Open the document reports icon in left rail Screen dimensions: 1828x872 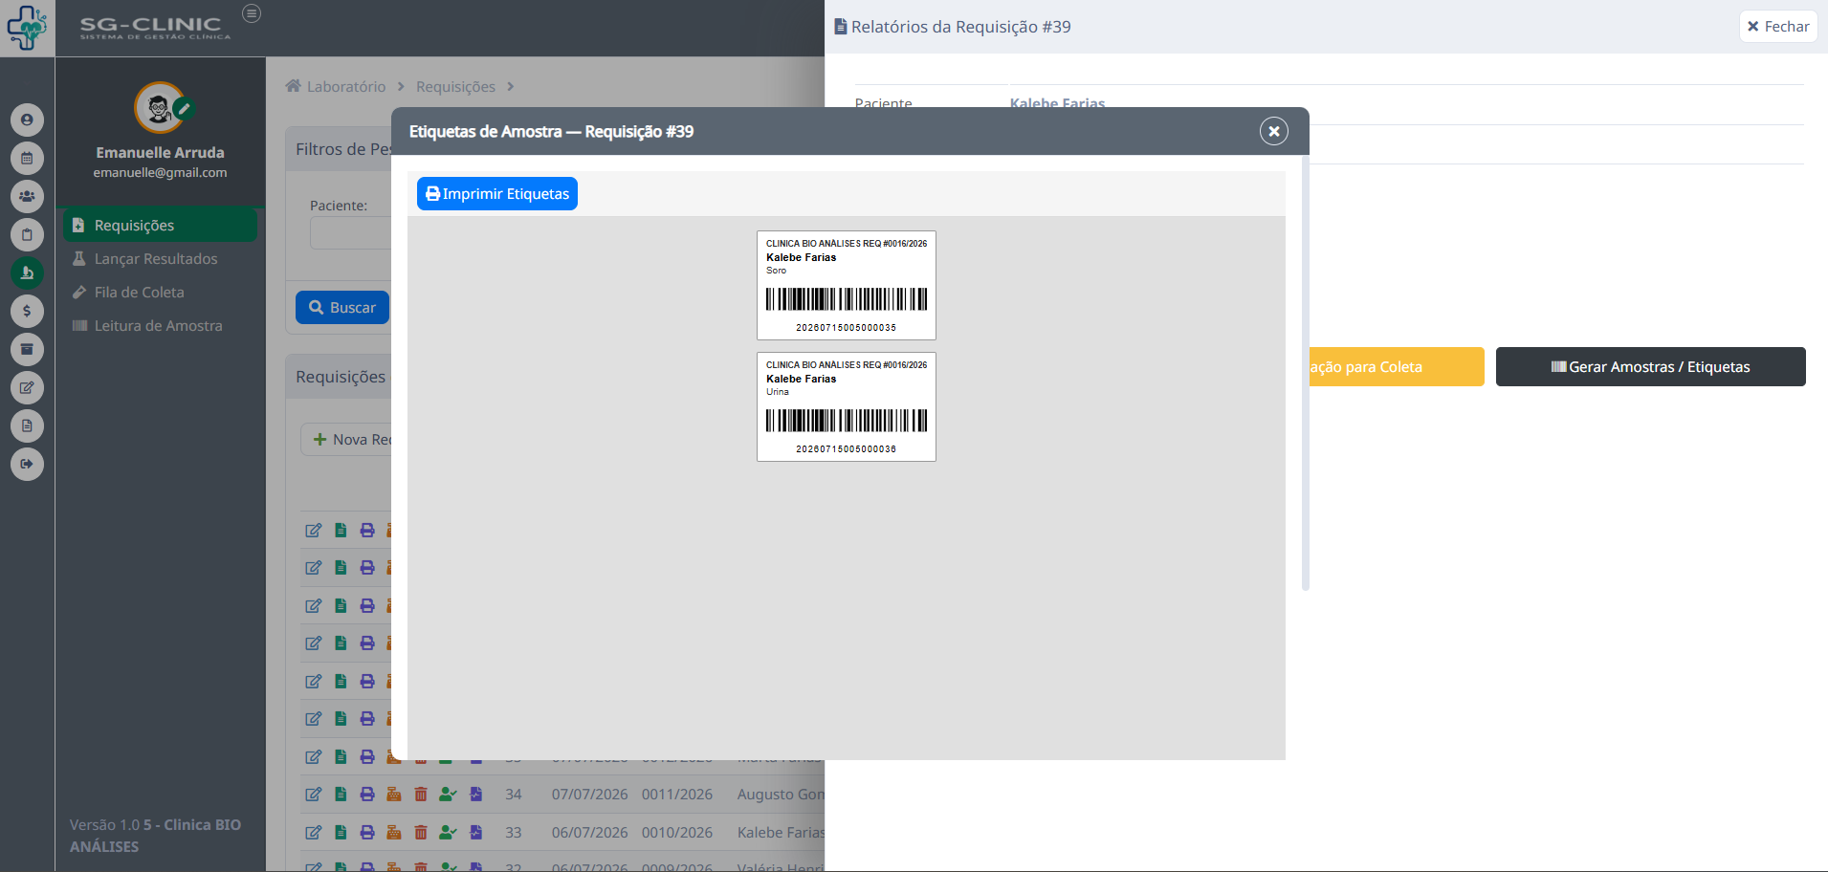click(27, 425)
